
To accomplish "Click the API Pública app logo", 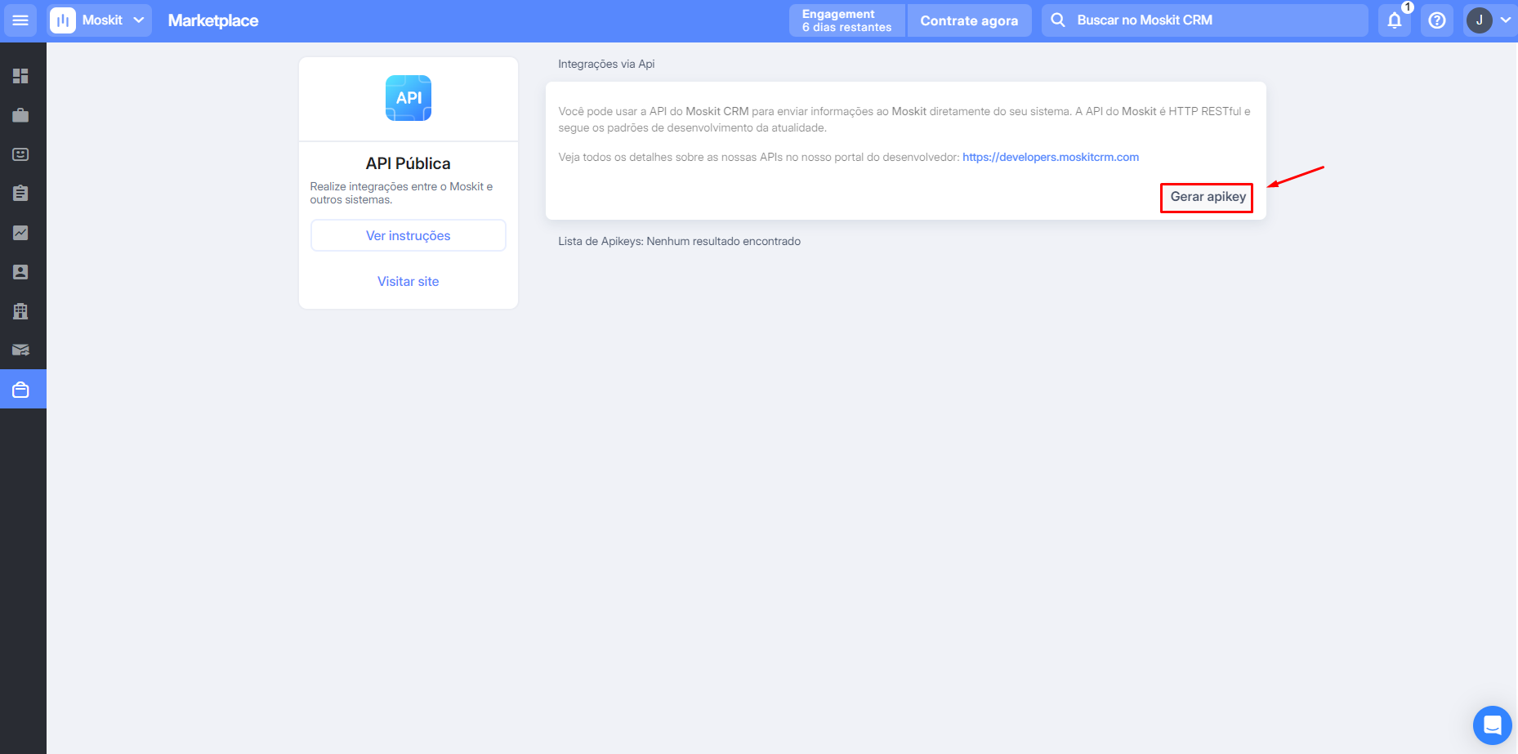I will coord(409,98).
